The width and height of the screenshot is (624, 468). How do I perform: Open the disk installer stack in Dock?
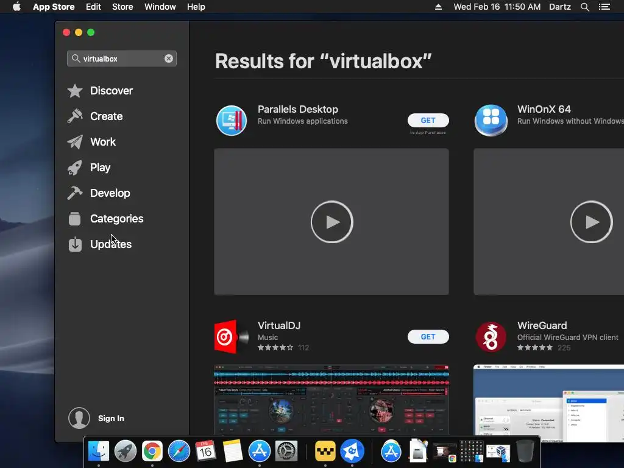coord(418,452)
